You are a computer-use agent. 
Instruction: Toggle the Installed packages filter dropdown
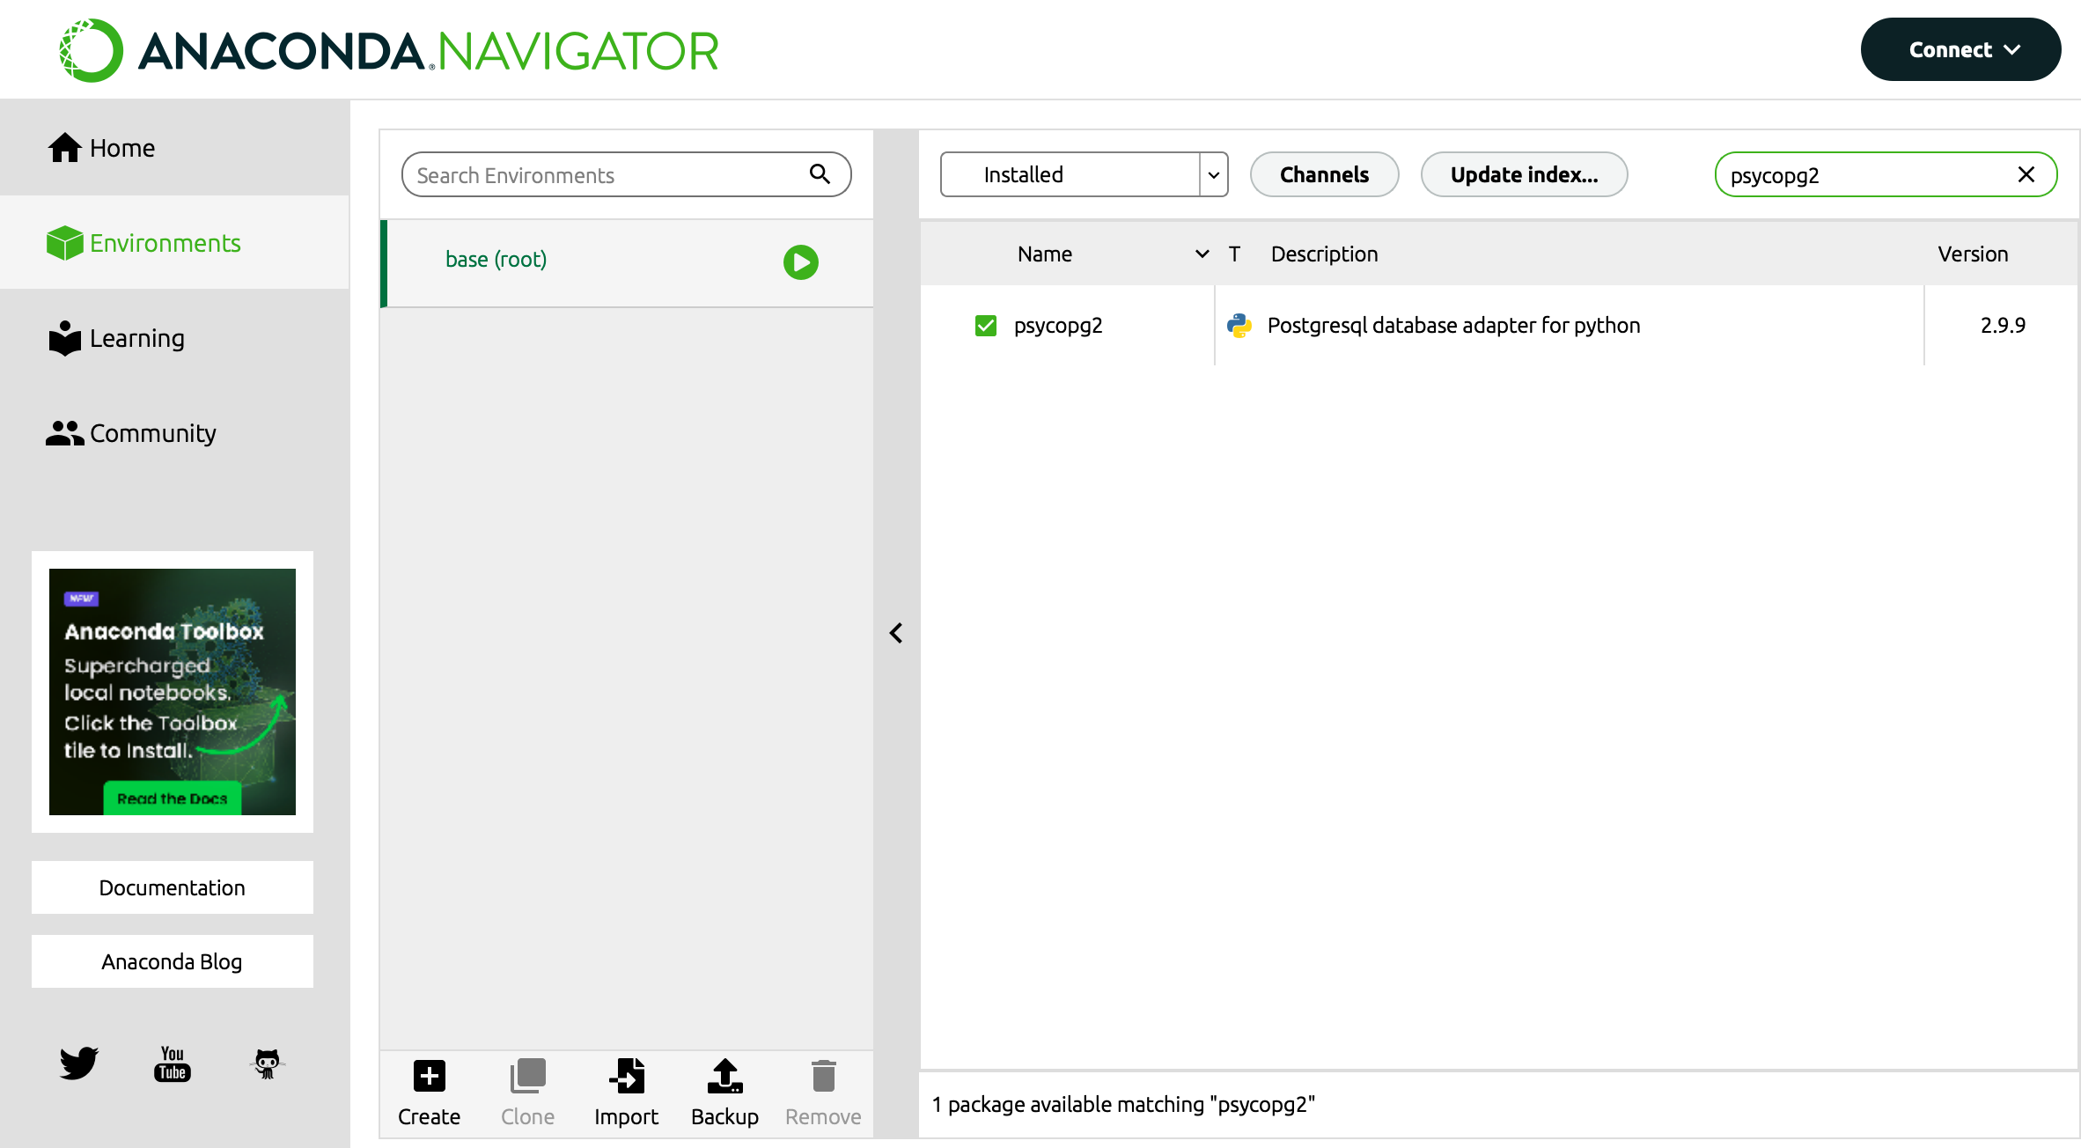(x=1215, y=174)
